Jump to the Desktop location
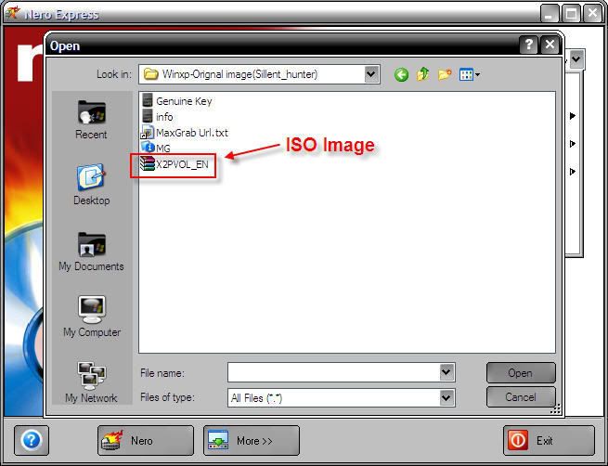This screenshot has width=608, height=466. tap(92, 185)
